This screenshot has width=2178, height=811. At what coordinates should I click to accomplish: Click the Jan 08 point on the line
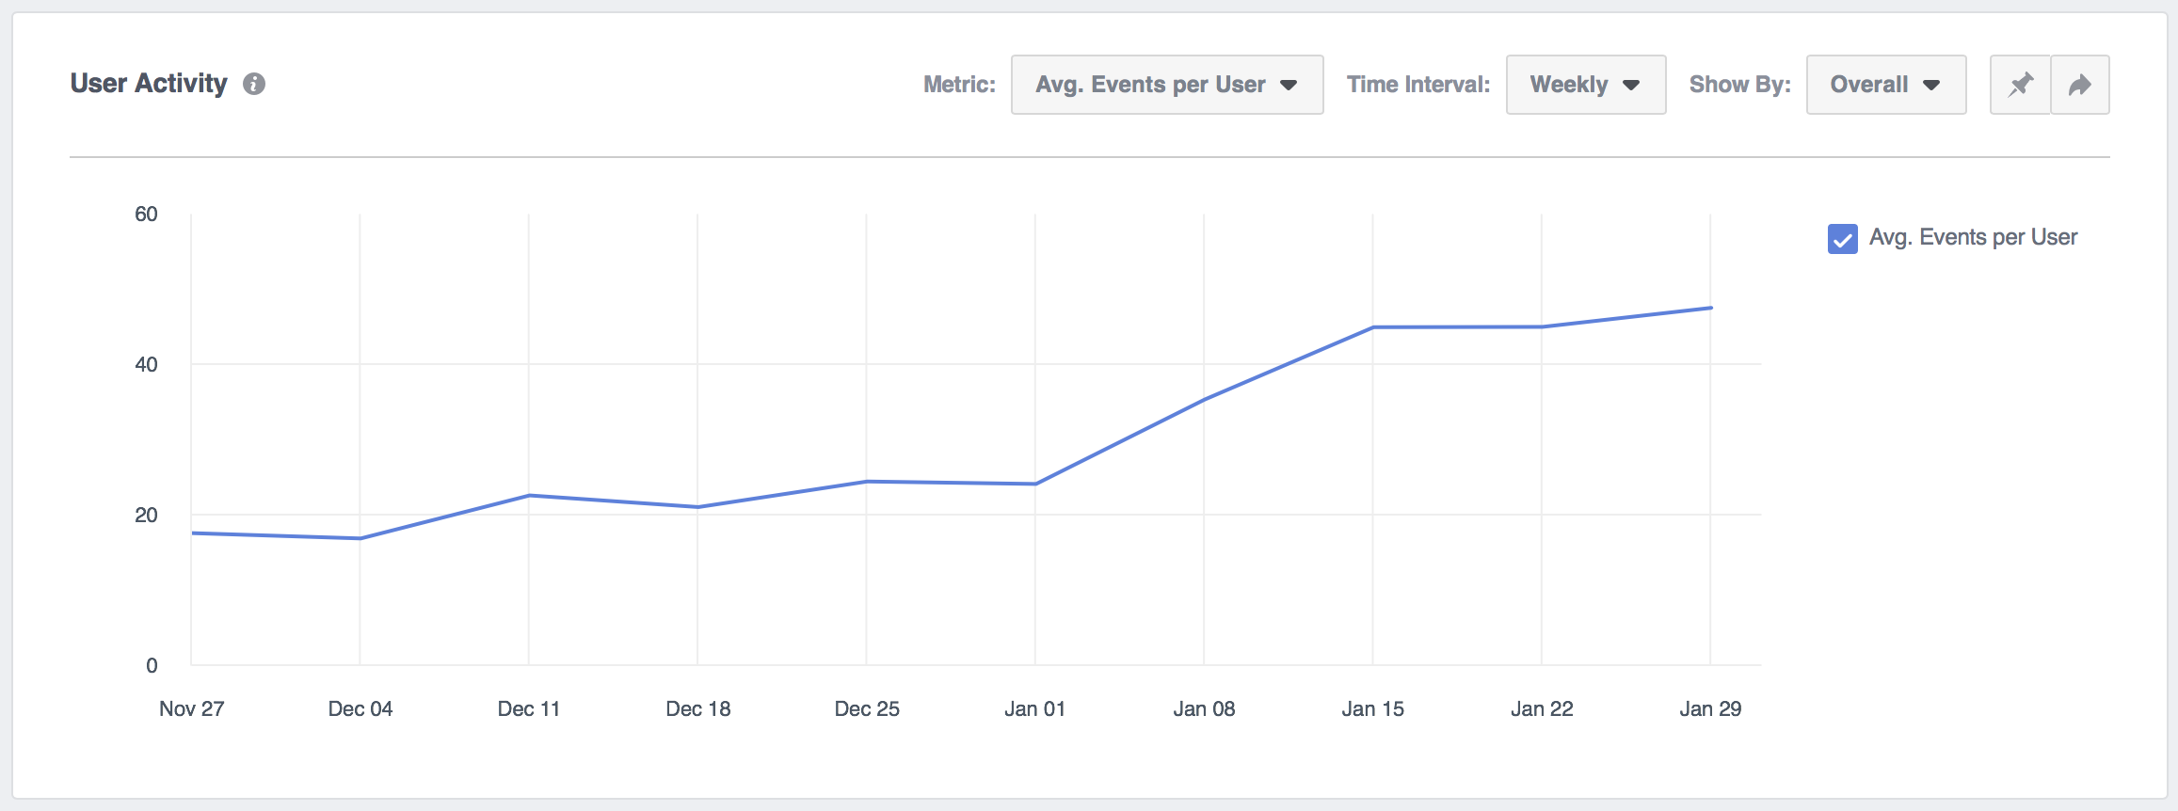[x=1204, y=400]
